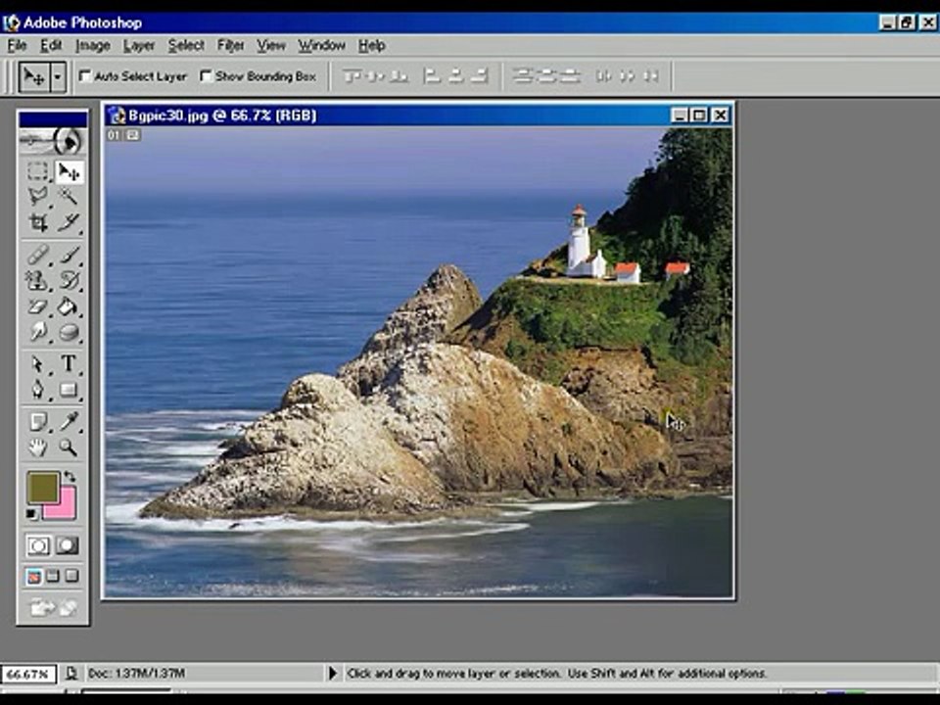Maximize the Bgpic30.jpg document window
Viewport: 940px width, 705px height.
click(699, 116)
